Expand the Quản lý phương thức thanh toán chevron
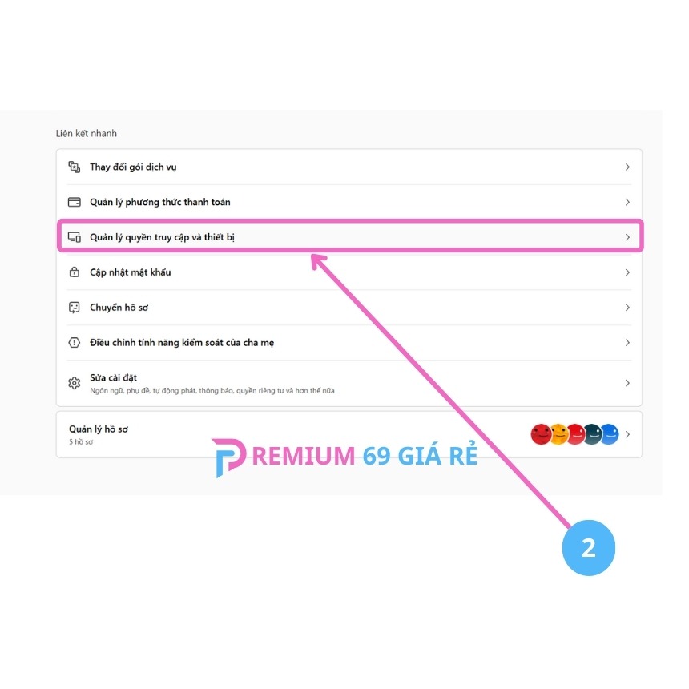Viewport: 689px width, 689px height. [627, 202]
